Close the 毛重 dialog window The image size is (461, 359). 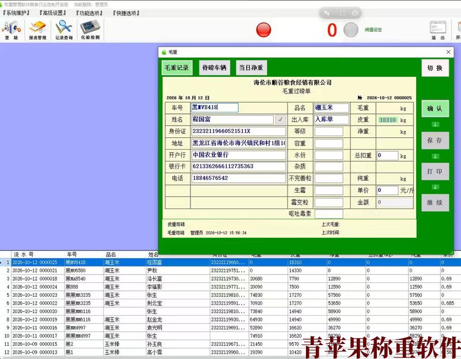click(448, 52)
